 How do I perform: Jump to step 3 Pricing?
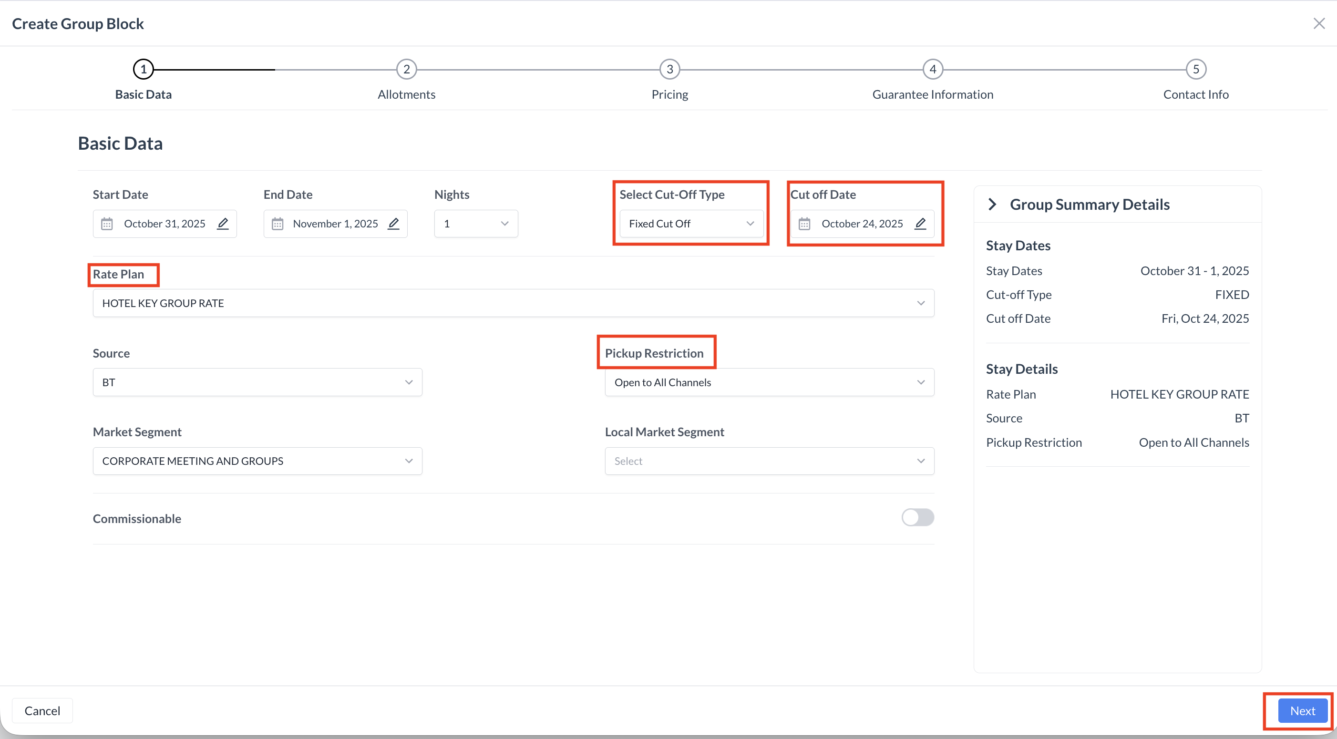pos(669,70)
